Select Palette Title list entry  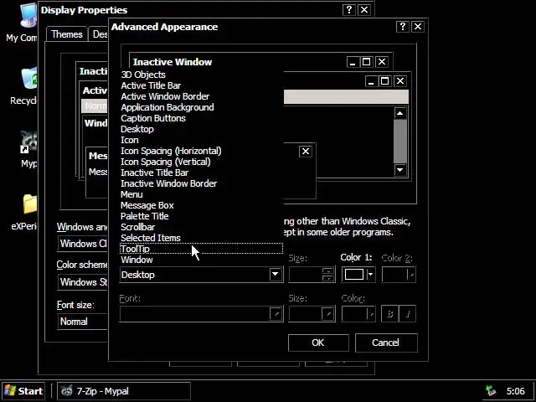(x=201, y=216)
